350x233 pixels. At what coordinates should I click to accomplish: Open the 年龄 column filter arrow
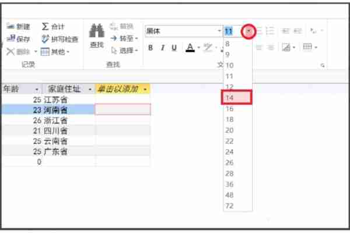(37, 90)
